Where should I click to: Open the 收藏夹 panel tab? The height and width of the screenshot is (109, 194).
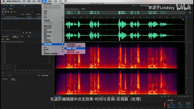click(11, 9)
